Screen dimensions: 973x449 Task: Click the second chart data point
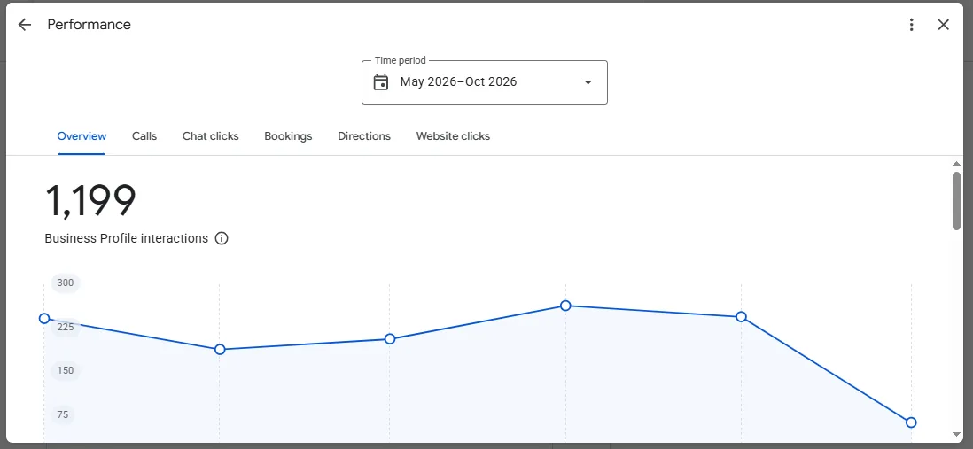click(220, 349)
